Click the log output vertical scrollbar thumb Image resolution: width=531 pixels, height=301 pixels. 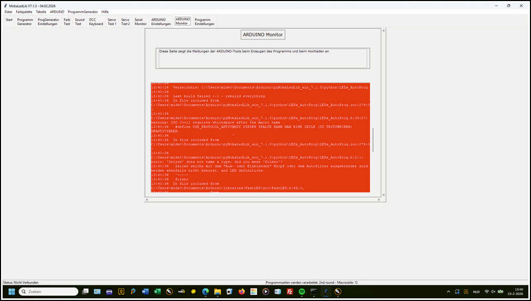[x=373, y=140]
